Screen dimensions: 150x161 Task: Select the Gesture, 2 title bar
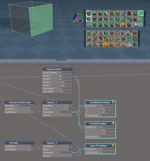click(x=57, y=102)
